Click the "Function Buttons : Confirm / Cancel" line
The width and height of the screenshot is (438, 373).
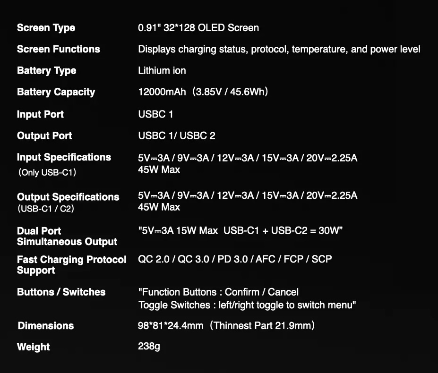[218, 292]
